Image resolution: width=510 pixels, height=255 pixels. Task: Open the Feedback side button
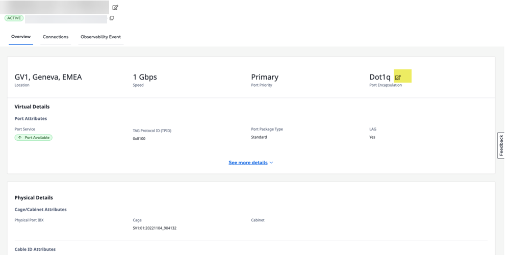[x=501, y=145]
